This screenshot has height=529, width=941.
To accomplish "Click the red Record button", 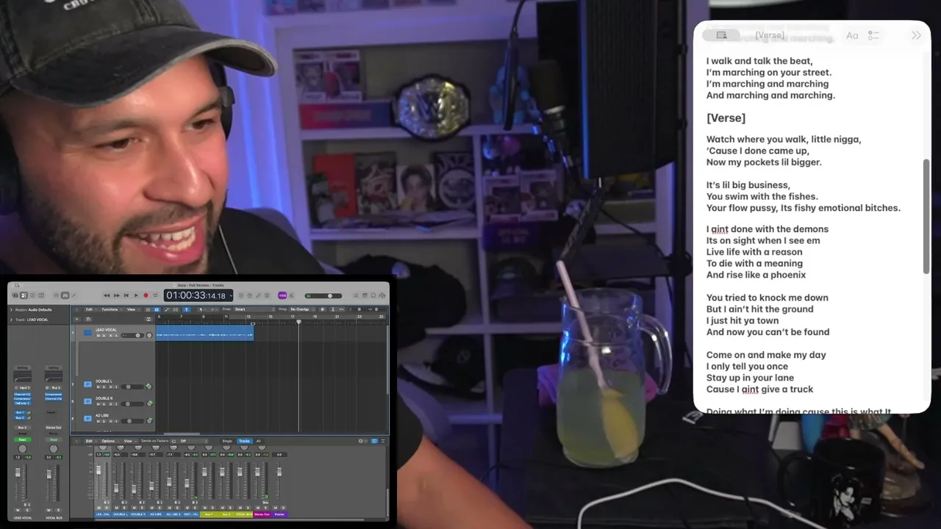I will pyautogui.click(x=146, y=295).
